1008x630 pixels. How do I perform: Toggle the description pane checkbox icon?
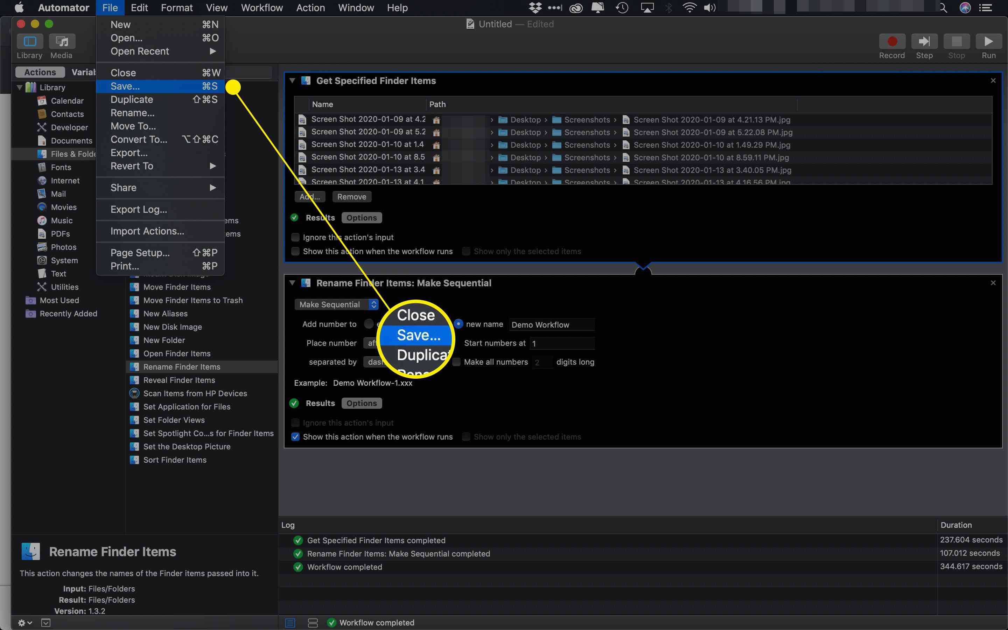46,623
